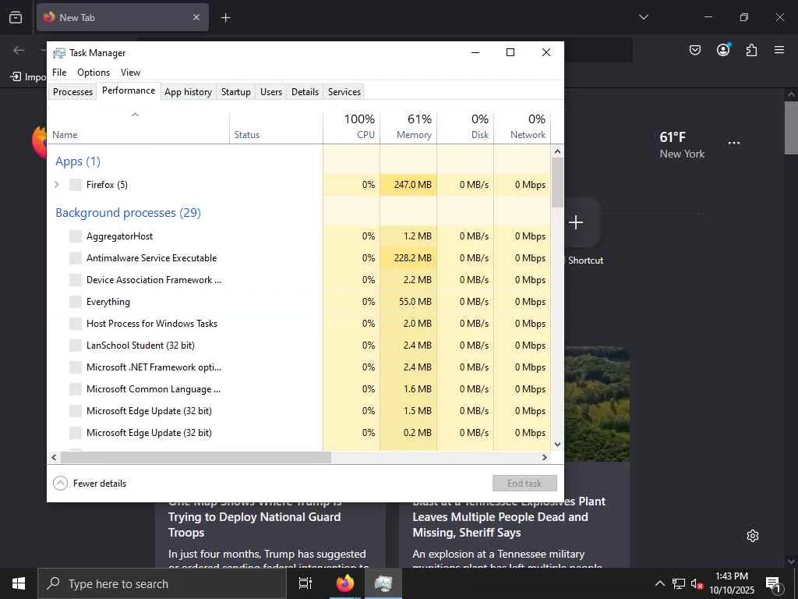Switch to the App history tab

point(188,92)
